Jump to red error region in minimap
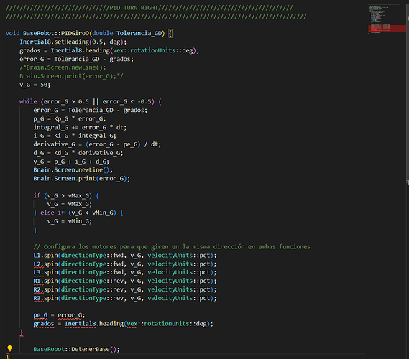This screenshot has width=409, height=359. pyautogui.click(x=387, y=27)
